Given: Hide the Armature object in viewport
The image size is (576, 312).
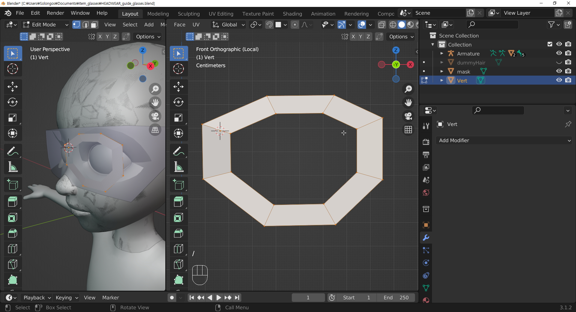Looking at the screenshot, I should click(559, 53).
